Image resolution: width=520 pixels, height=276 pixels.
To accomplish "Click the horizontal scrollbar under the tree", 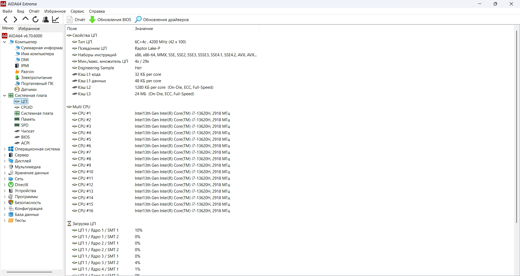I will [x=29, y=272].
